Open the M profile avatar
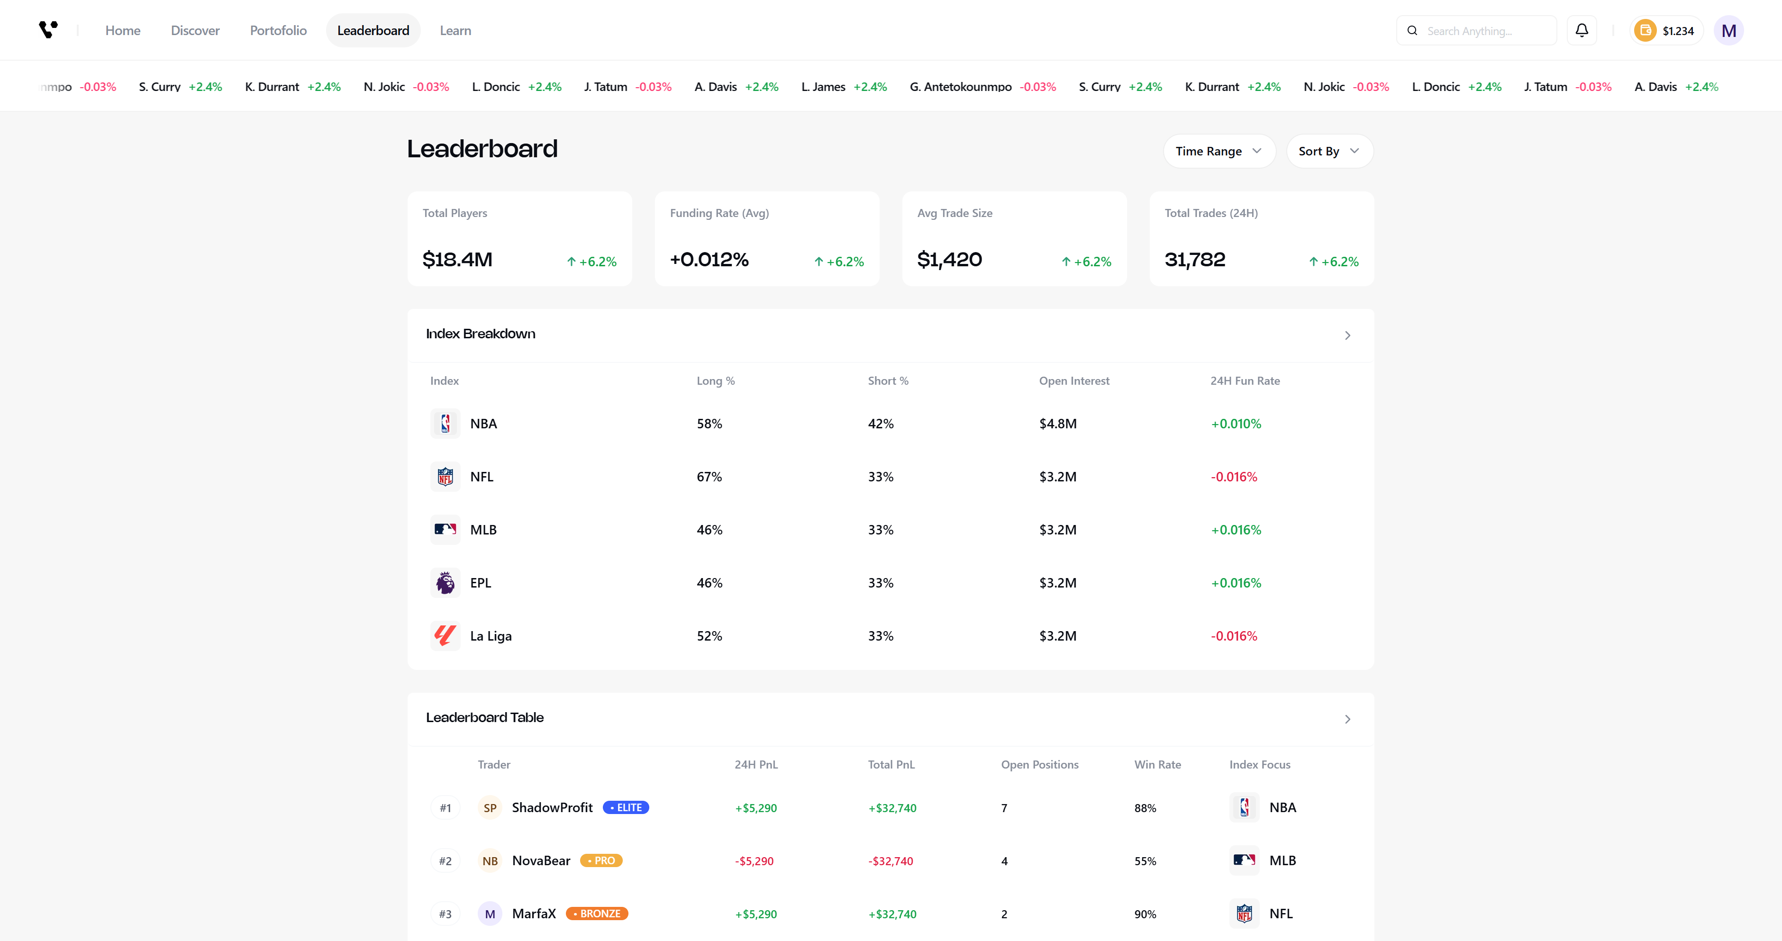The width and height of the screenshot is (1782, 941). point(1728,30)
